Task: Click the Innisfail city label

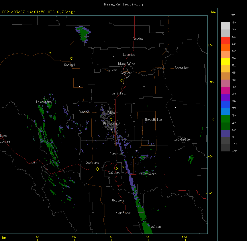Action: point(119,93)
